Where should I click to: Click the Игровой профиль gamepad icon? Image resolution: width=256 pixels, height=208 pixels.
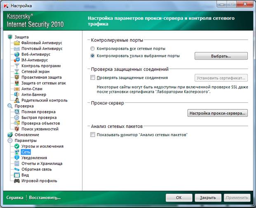point(17,181)
